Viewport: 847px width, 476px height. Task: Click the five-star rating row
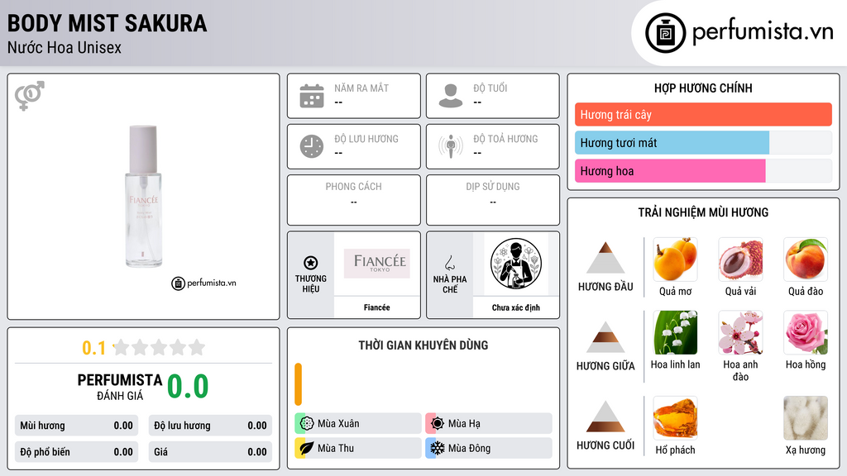160,347
